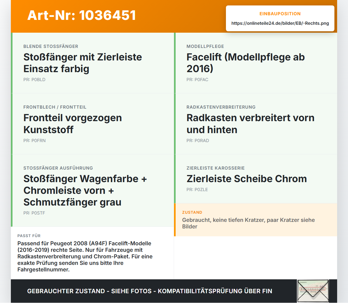Click the PR: P0STF code
Viewport: 348px width, 303px height.
pos(34,213)
